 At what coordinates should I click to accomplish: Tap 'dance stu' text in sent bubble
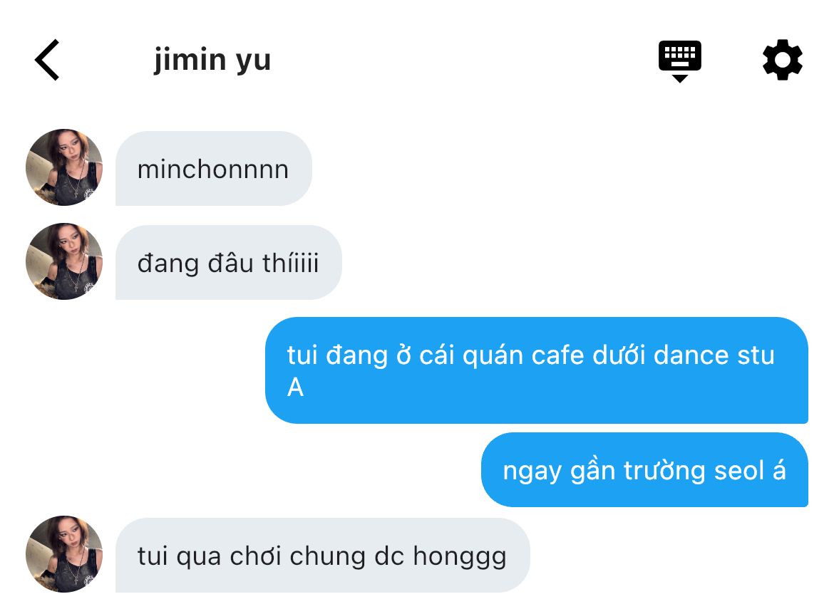[x=714, y=355]
